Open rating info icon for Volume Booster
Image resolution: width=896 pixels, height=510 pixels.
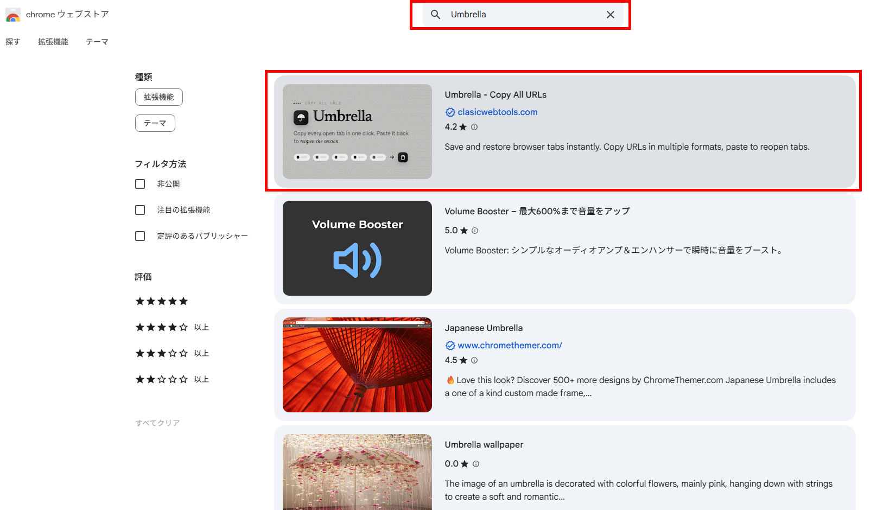[x=475, y=231]
